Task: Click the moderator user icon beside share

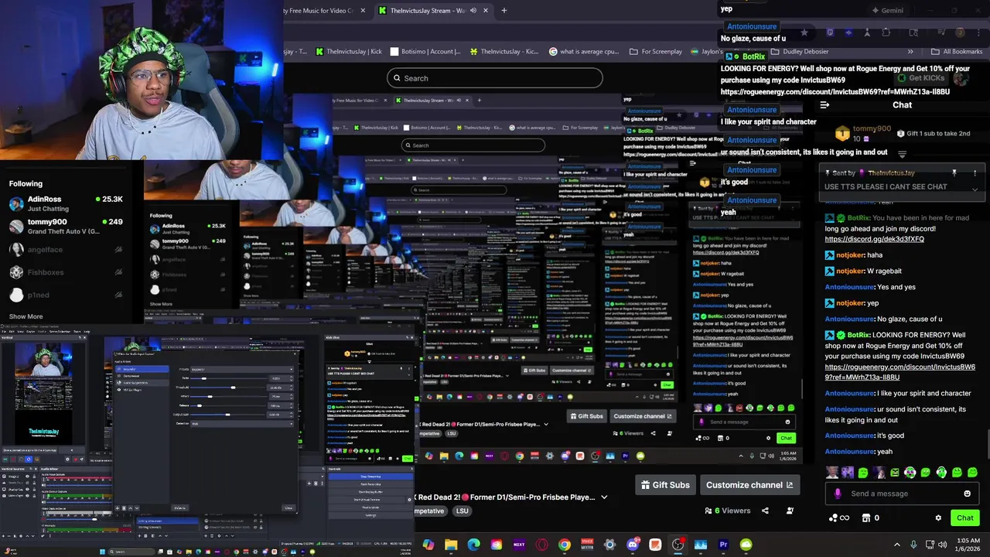Action: click(x=790, y=511)
